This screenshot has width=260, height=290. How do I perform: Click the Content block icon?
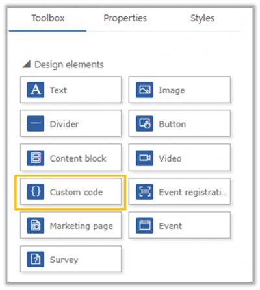click(36, 158)
